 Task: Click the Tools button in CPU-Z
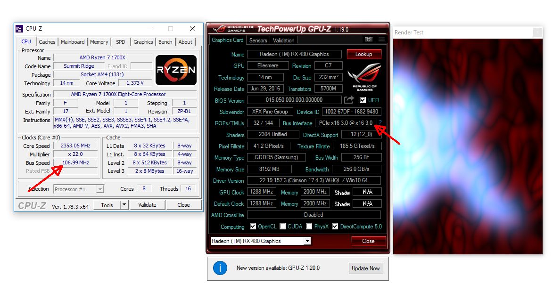tap(107, 205)
